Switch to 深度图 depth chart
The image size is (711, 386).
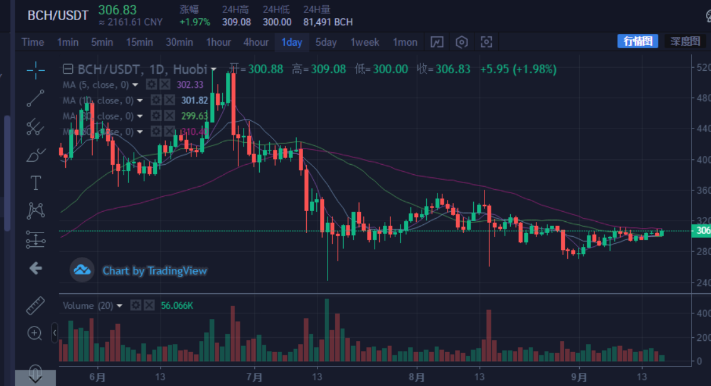tap(685, 41)
